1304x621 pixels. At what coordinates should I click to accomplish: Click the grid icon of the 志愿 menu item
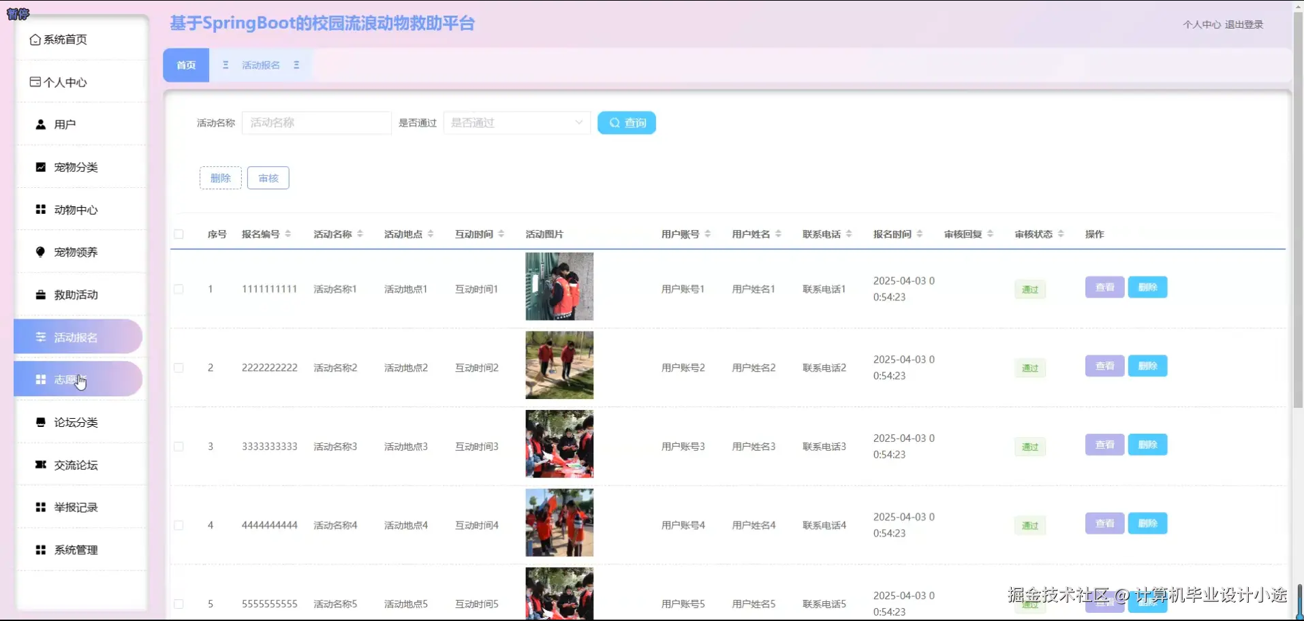(41, 379)
